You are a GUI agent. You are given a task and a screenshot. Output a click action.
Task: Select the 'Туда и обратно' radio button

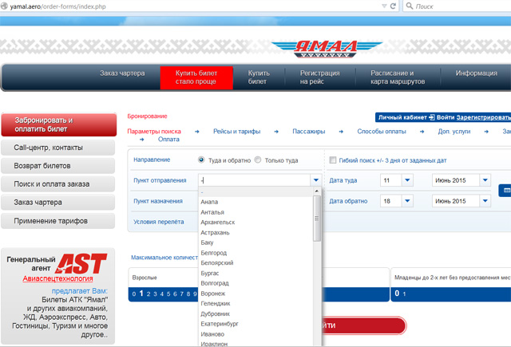point(201,160)
